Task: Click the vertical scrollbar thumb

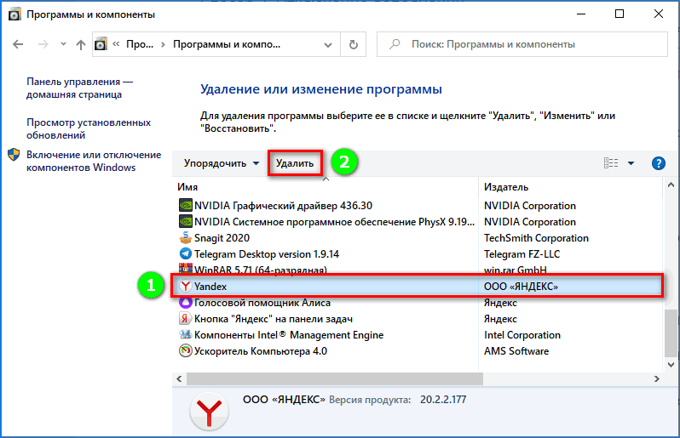Action: point(671,333)
